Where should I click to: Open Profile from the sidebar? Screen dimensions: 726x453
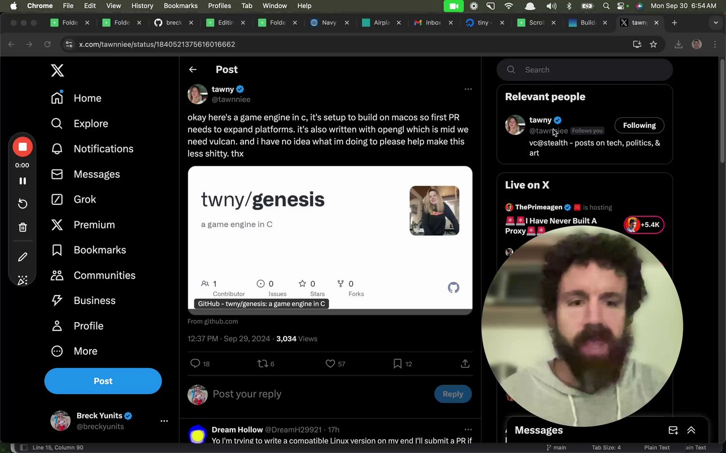[77, 326]
